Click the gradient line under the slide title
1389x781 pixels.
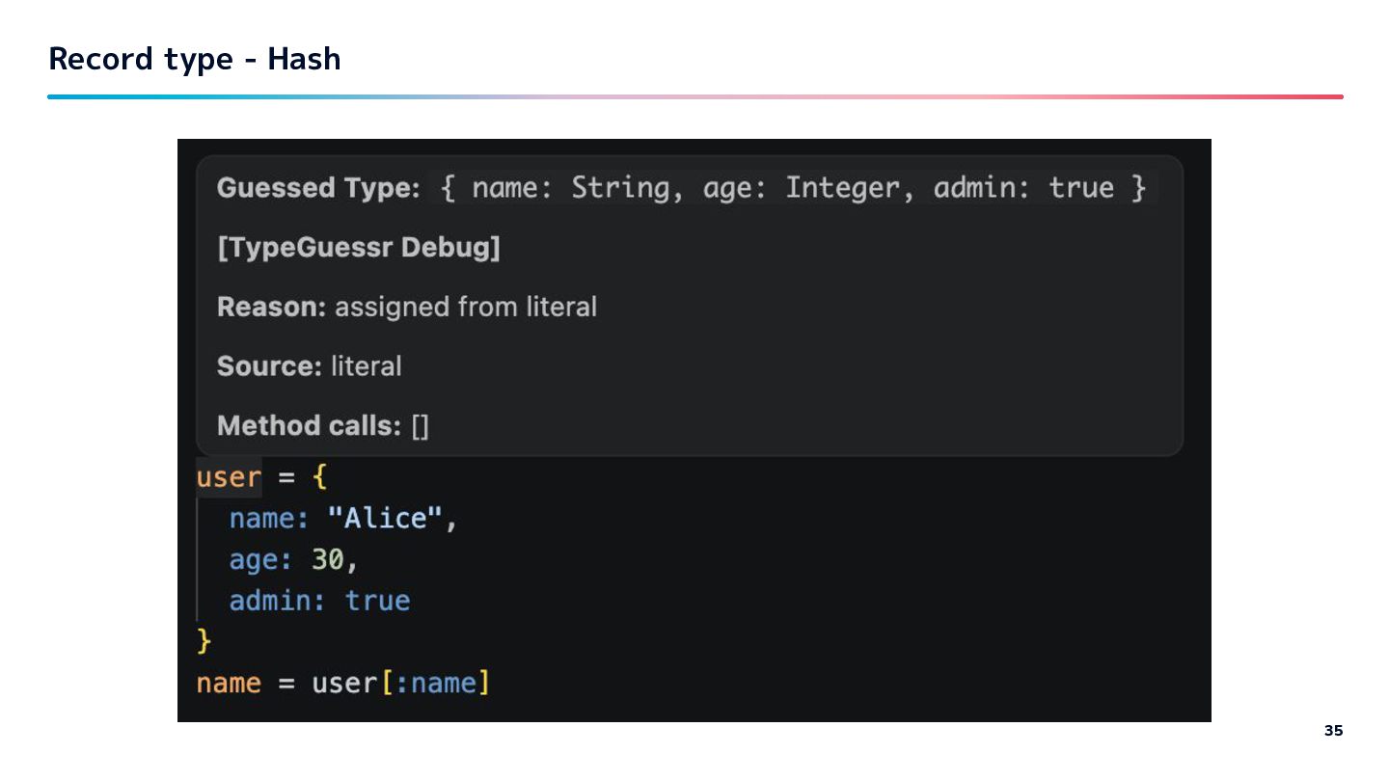click(694, 96)
